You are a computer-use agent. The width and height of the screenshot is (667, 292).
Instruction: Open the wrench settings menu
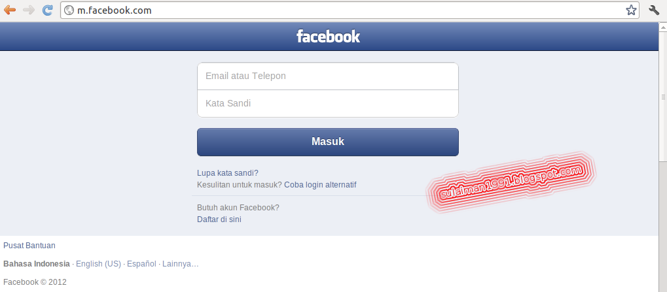pos(654,10)
